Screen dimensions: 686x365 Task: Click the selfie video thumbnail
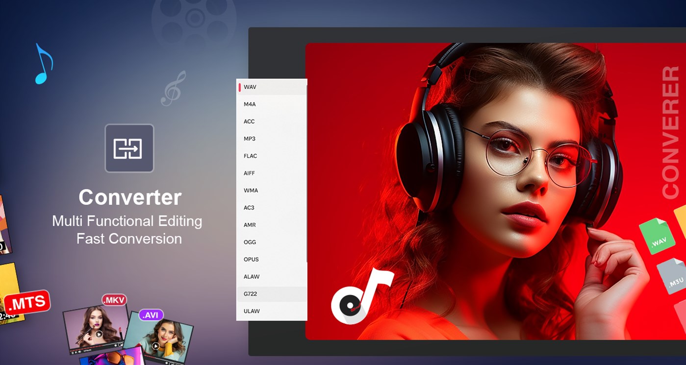point(162,338)
